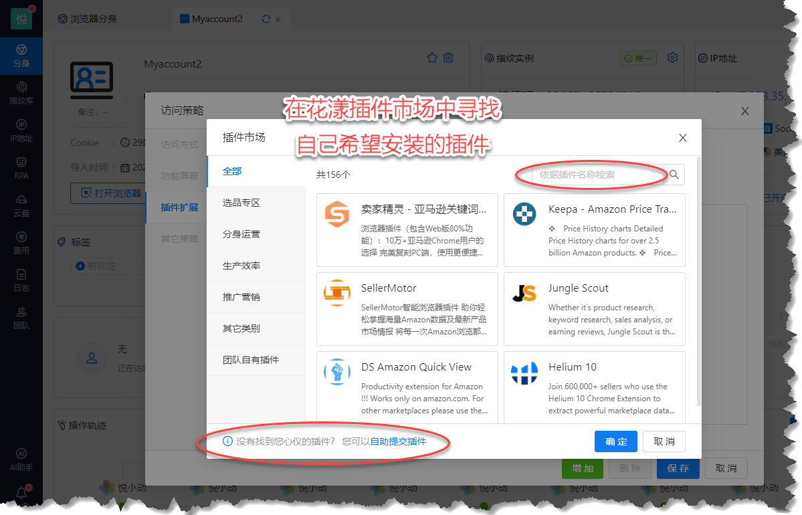The height and width of the screenshot is (515, 802).
Task: Click the DS Amazon Quick View logo
Action: point(337,372)
